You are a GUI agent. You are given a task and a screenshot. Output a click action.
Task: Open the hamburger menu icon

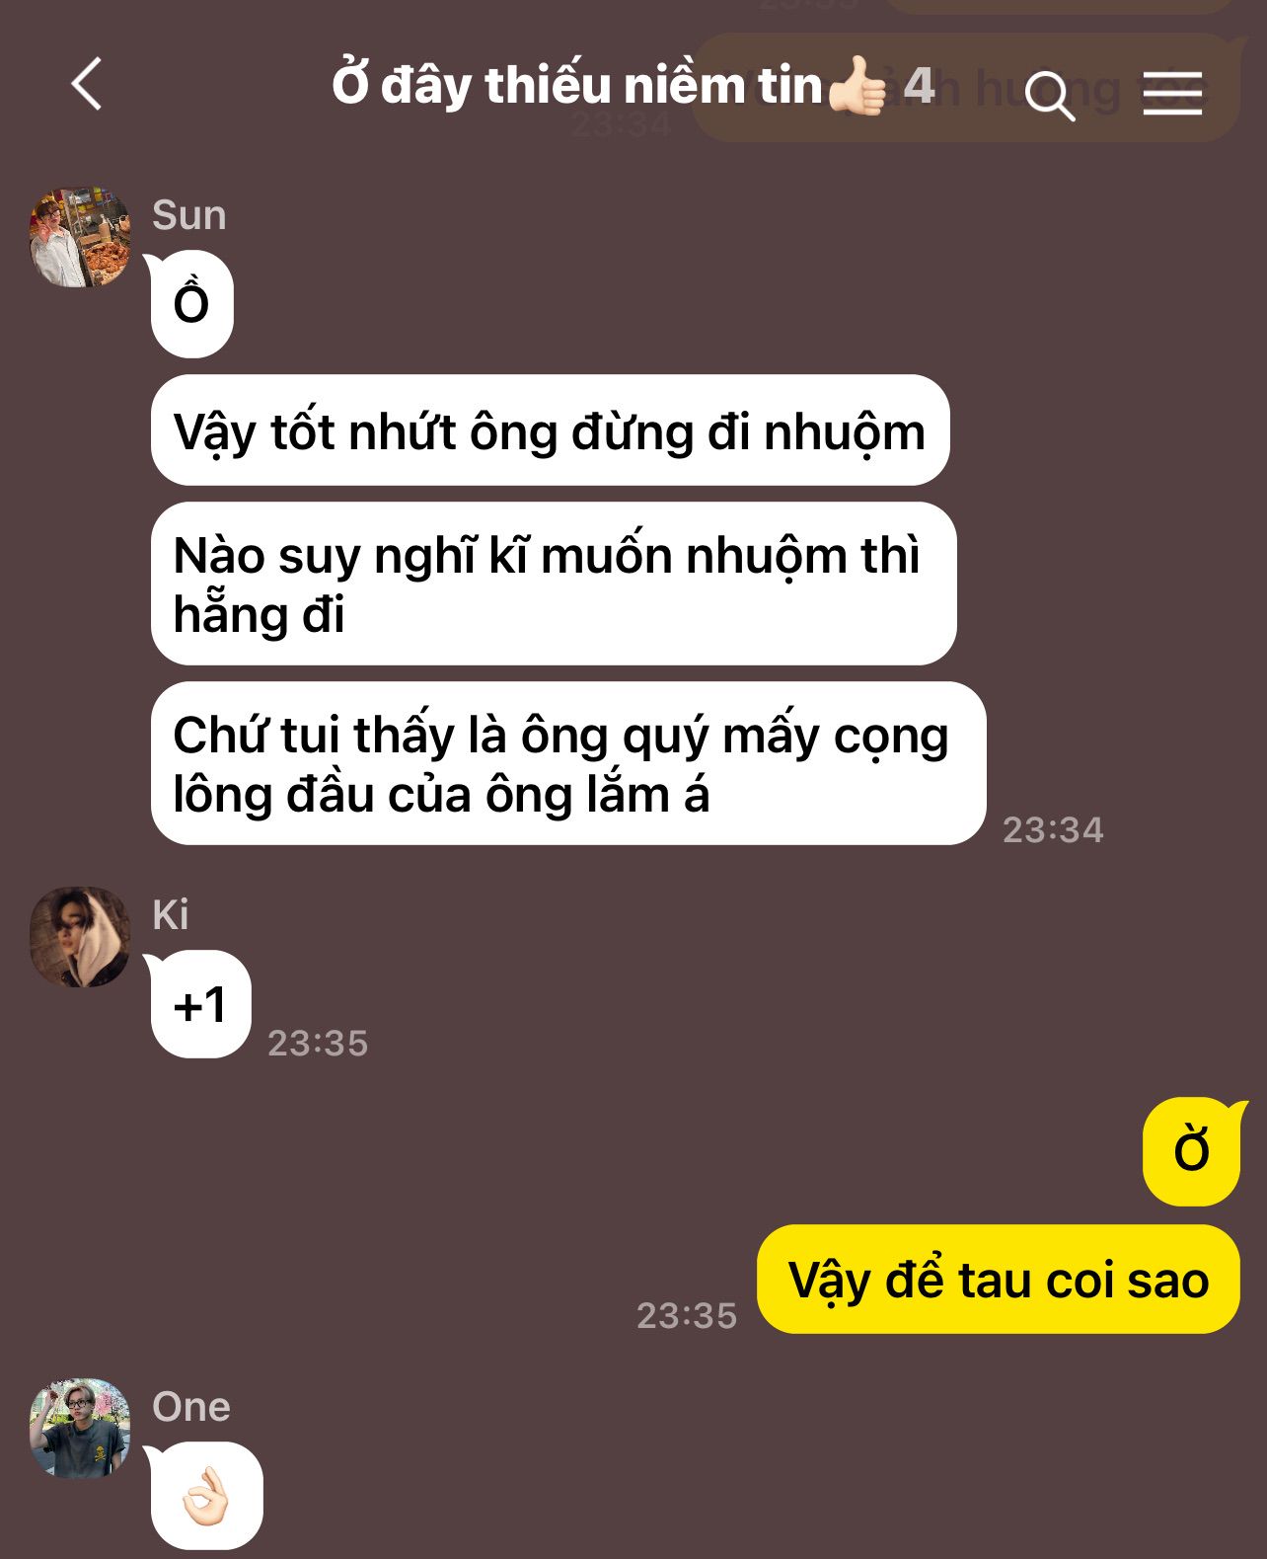tap(1172, 94)
